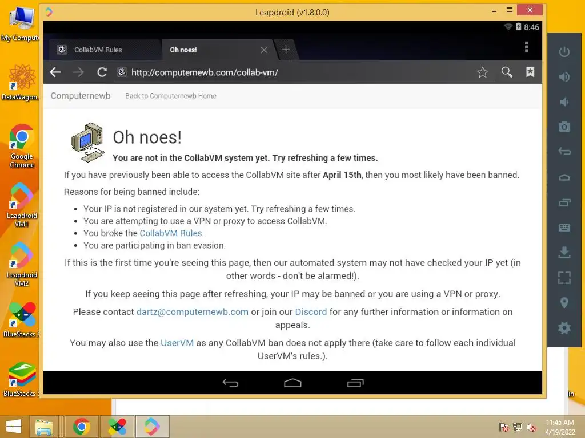585x438 pixels.
Task: Open Leapdroid settings gear icon
Action: [564, 328]
